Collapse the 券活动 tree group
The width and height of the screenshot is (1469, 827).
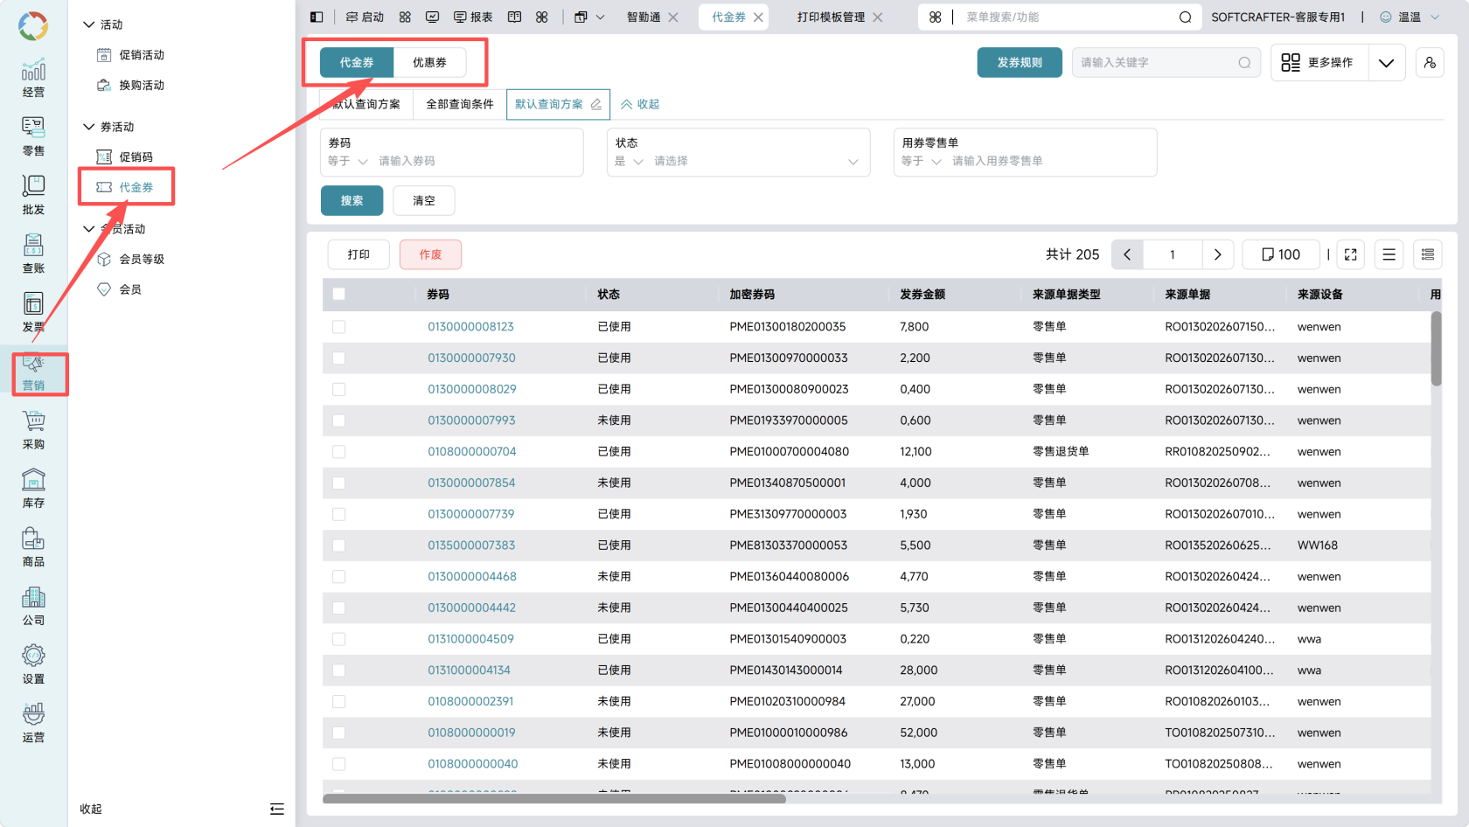88,127
